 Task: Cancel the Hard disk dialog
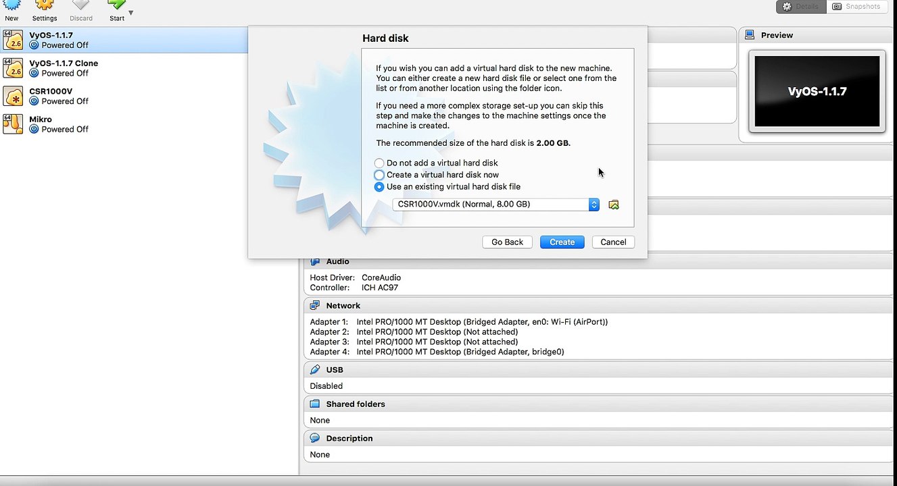pos(613,242)
